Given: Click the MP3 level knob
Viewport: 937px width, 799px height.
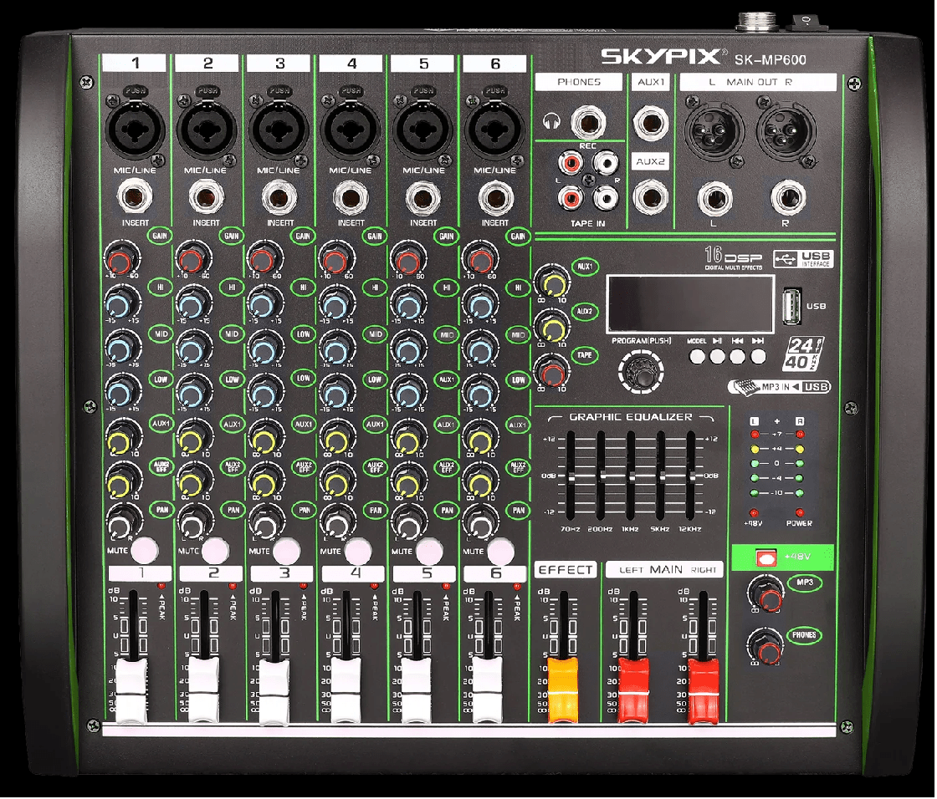Looking at the screenshot, I should pyautogui.click(x=765, y=595).
